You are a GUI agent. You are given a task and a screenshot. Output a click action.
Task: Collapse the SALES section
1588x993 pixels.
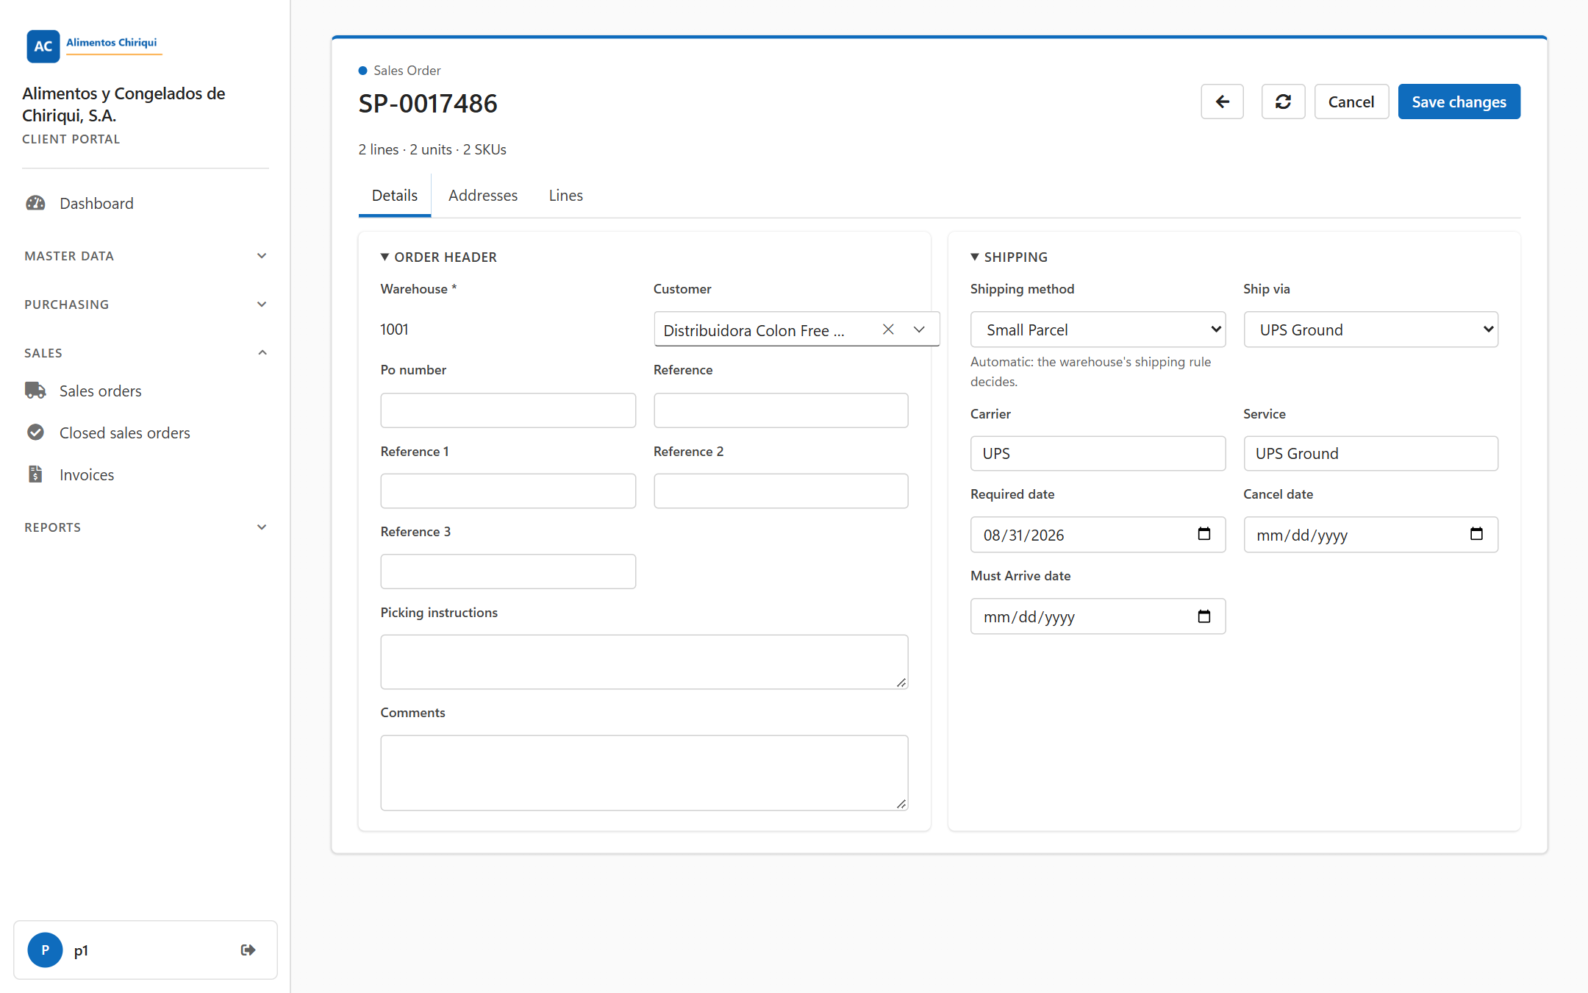(x=146, y=353)
